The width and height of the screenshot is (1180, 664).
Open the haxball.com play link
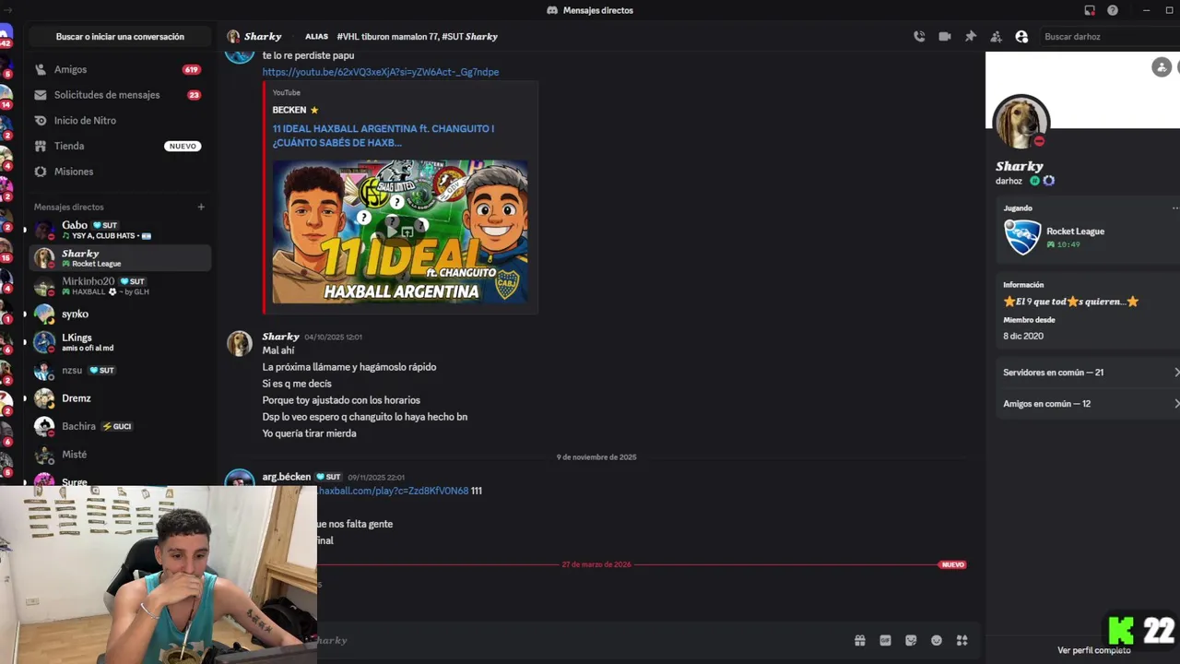393,491
